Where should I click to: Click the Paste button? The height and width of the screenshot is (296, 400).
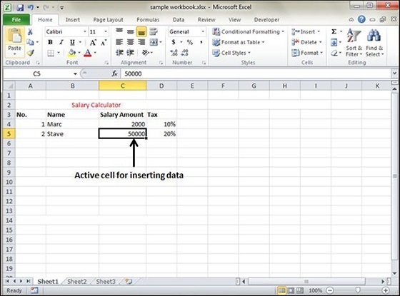[x=14, y=42]
